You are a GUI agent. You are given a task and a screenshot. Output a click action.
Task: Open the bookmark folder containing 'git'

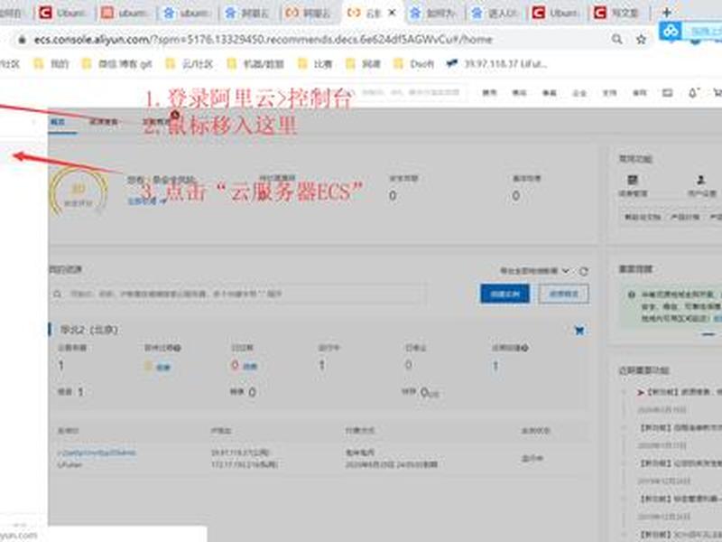[x=116, y=64]
